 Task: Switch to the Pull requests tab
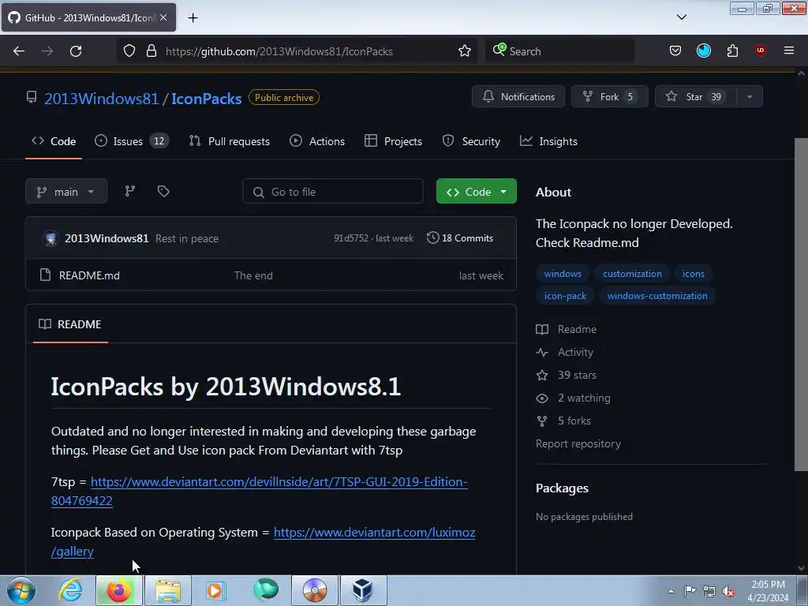pyautogui.click(x=230, y=141)
